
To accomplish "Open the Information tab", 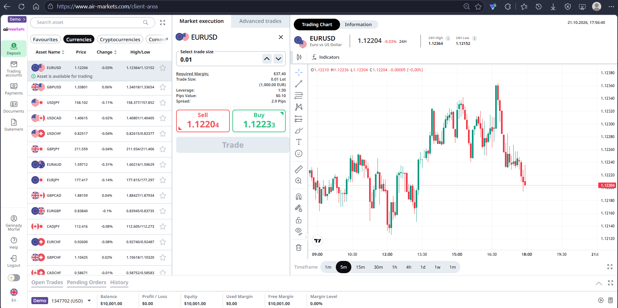I will click(x=358, y=25).
